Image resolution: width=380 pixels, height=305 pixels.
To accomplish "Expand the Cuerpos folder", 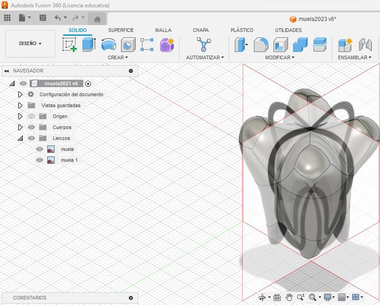I will (x=20, y=127).
